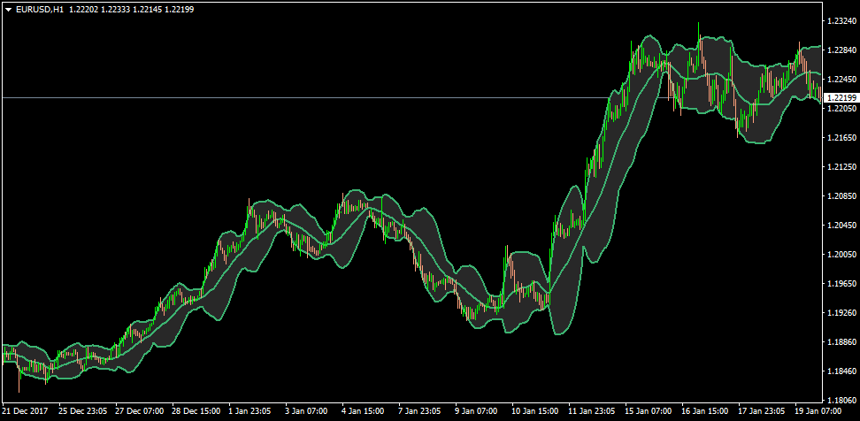The height and width of the screenshot is (421, 860).
Task: Click the 1.19260 price scale label
Action: coord(841,312)
